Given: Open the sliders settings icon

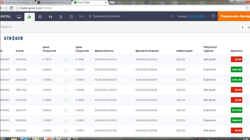Looking at the screenshot, I should click(61, 17).
